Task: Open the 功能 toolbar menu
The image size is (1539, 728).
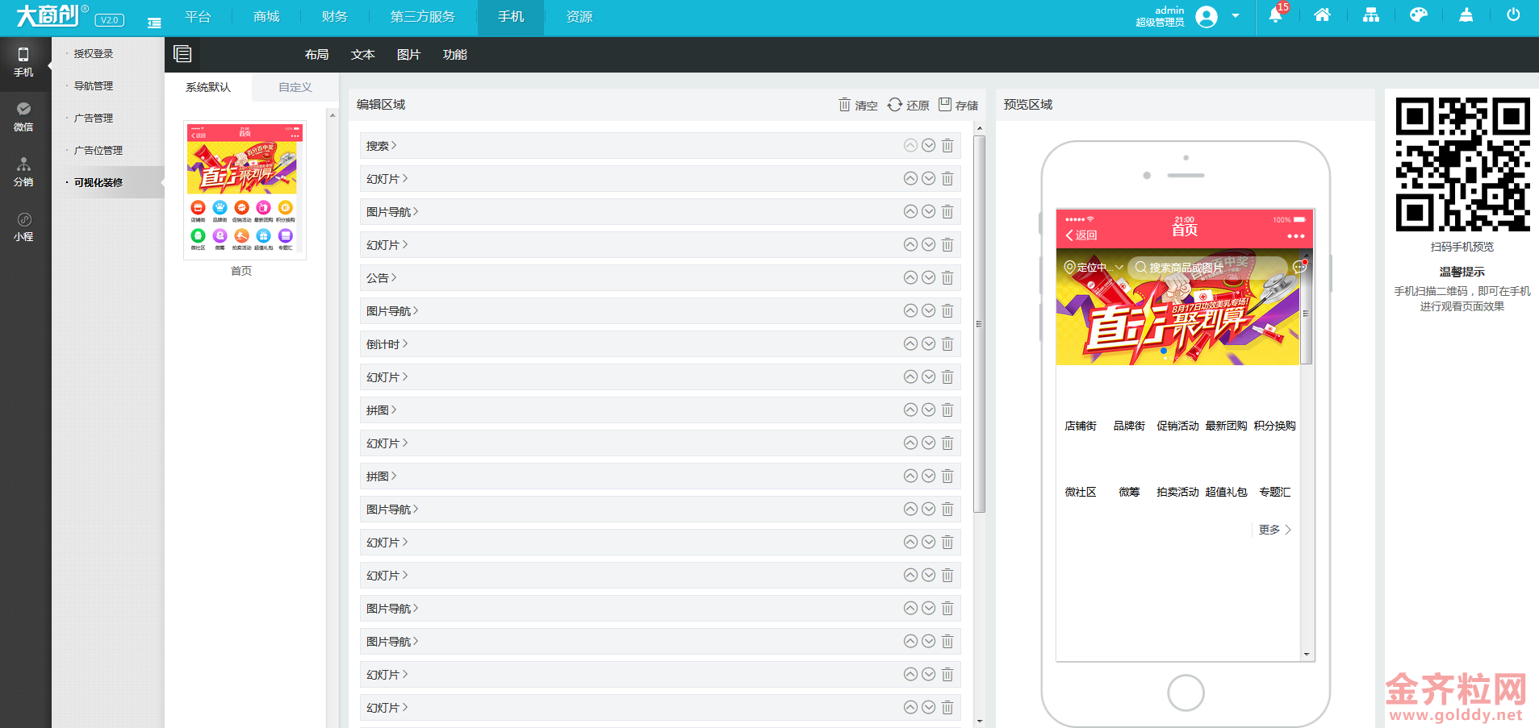Action: 455,55
